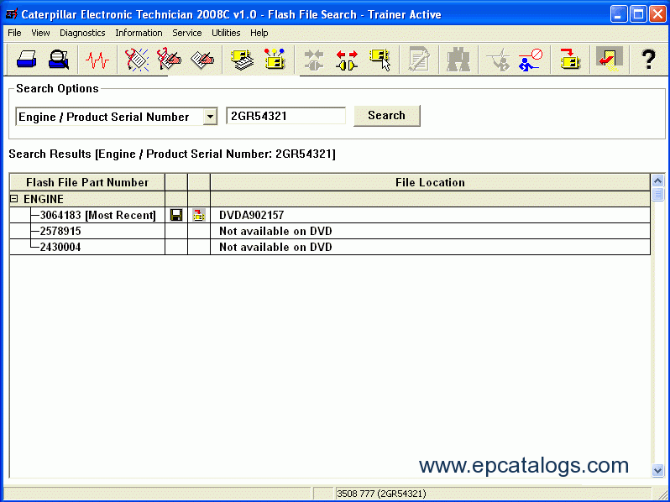This screenshot has width=670, height=502.
Task: Click the WinFlash icon with red arrow
Action: point(571,60)
